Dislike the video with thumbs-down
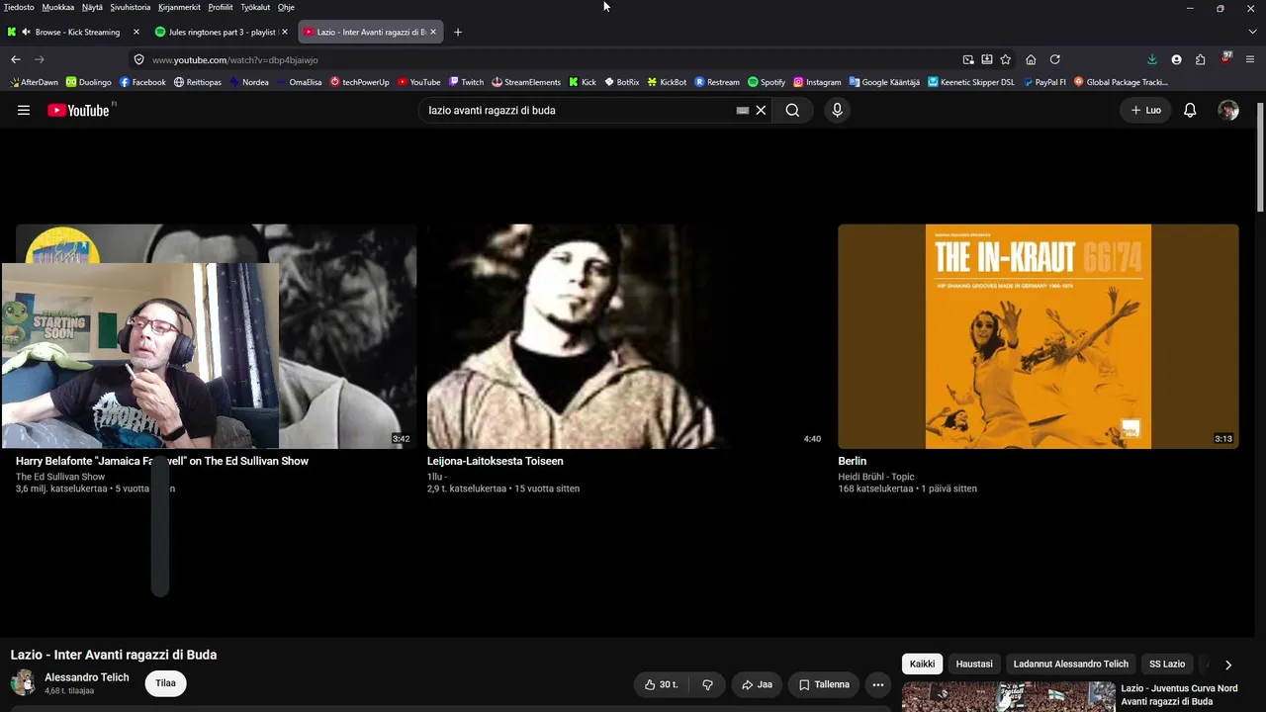 pos(707,684)
